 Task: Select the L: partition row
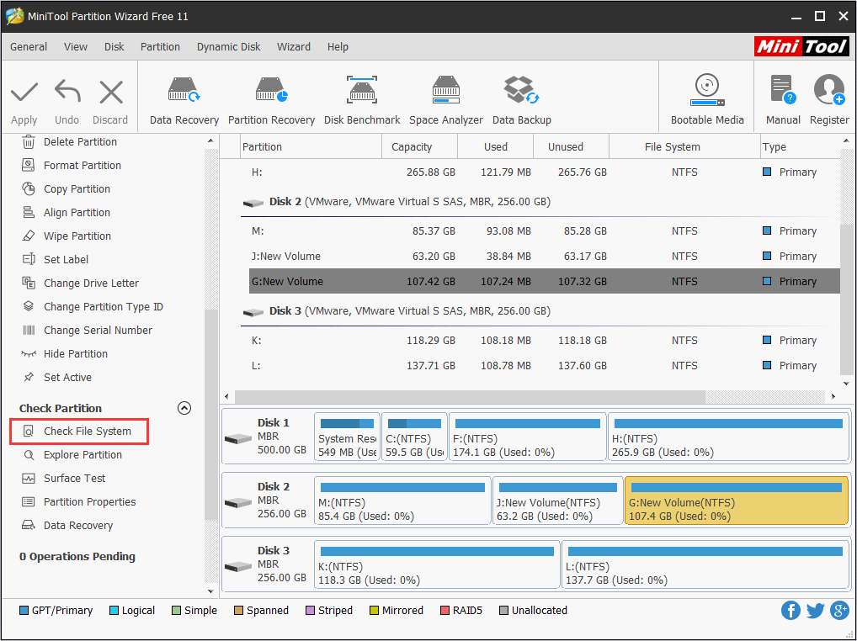545,365
